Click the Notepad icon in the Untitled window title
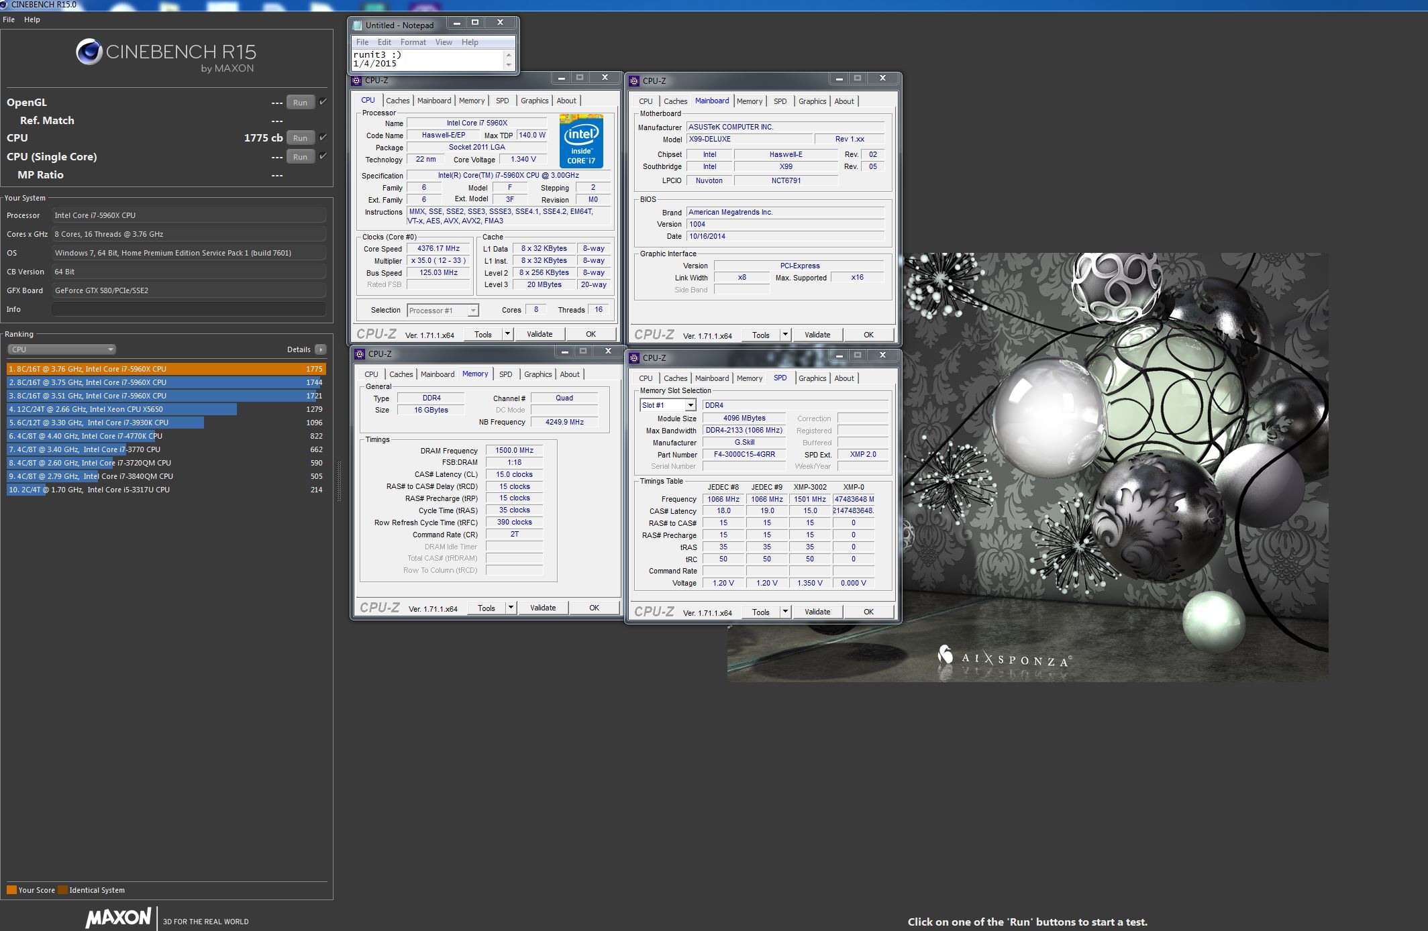Viewport: 1428px width, 931px height. (x=358, y=25)
